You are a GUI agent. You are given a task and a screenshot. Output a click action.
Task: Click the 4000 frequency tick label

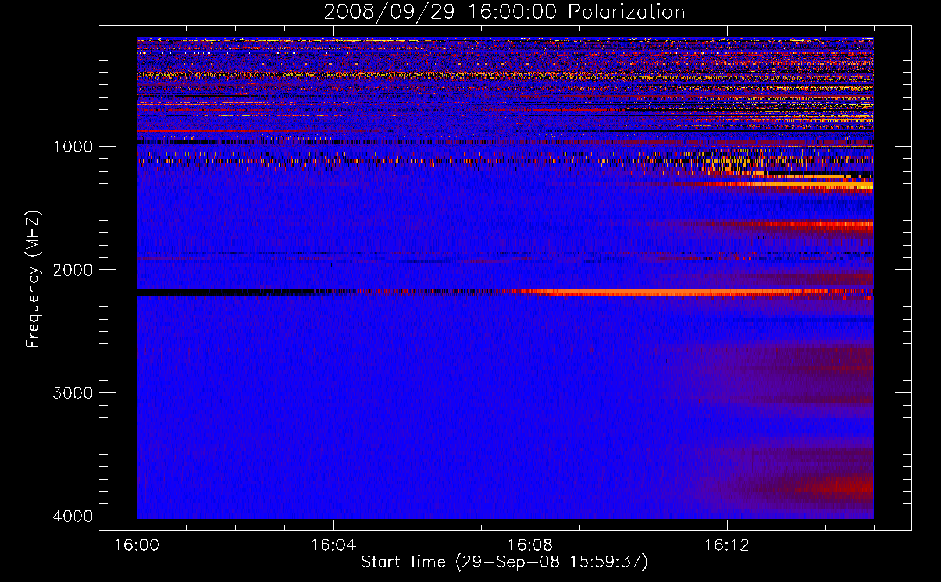click(73, 516)
